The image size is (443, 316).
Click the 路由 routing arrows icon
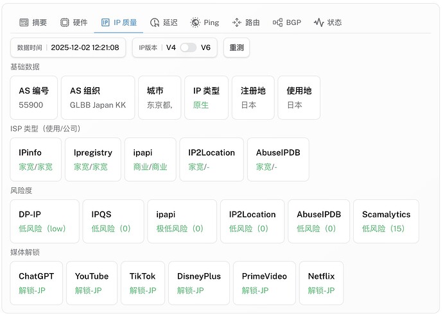pyautogui.click(x=237, y=22)
